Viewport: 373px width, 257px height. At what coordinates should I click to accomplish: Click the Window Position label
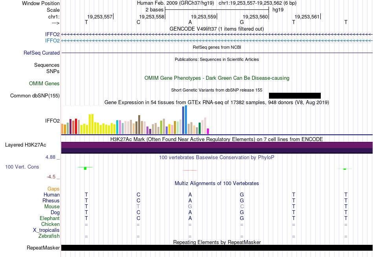click(x=41, y=3)
